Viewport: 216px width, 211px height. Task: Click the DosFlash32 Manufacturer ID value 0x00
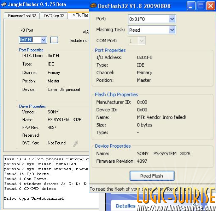pos(142,102)
